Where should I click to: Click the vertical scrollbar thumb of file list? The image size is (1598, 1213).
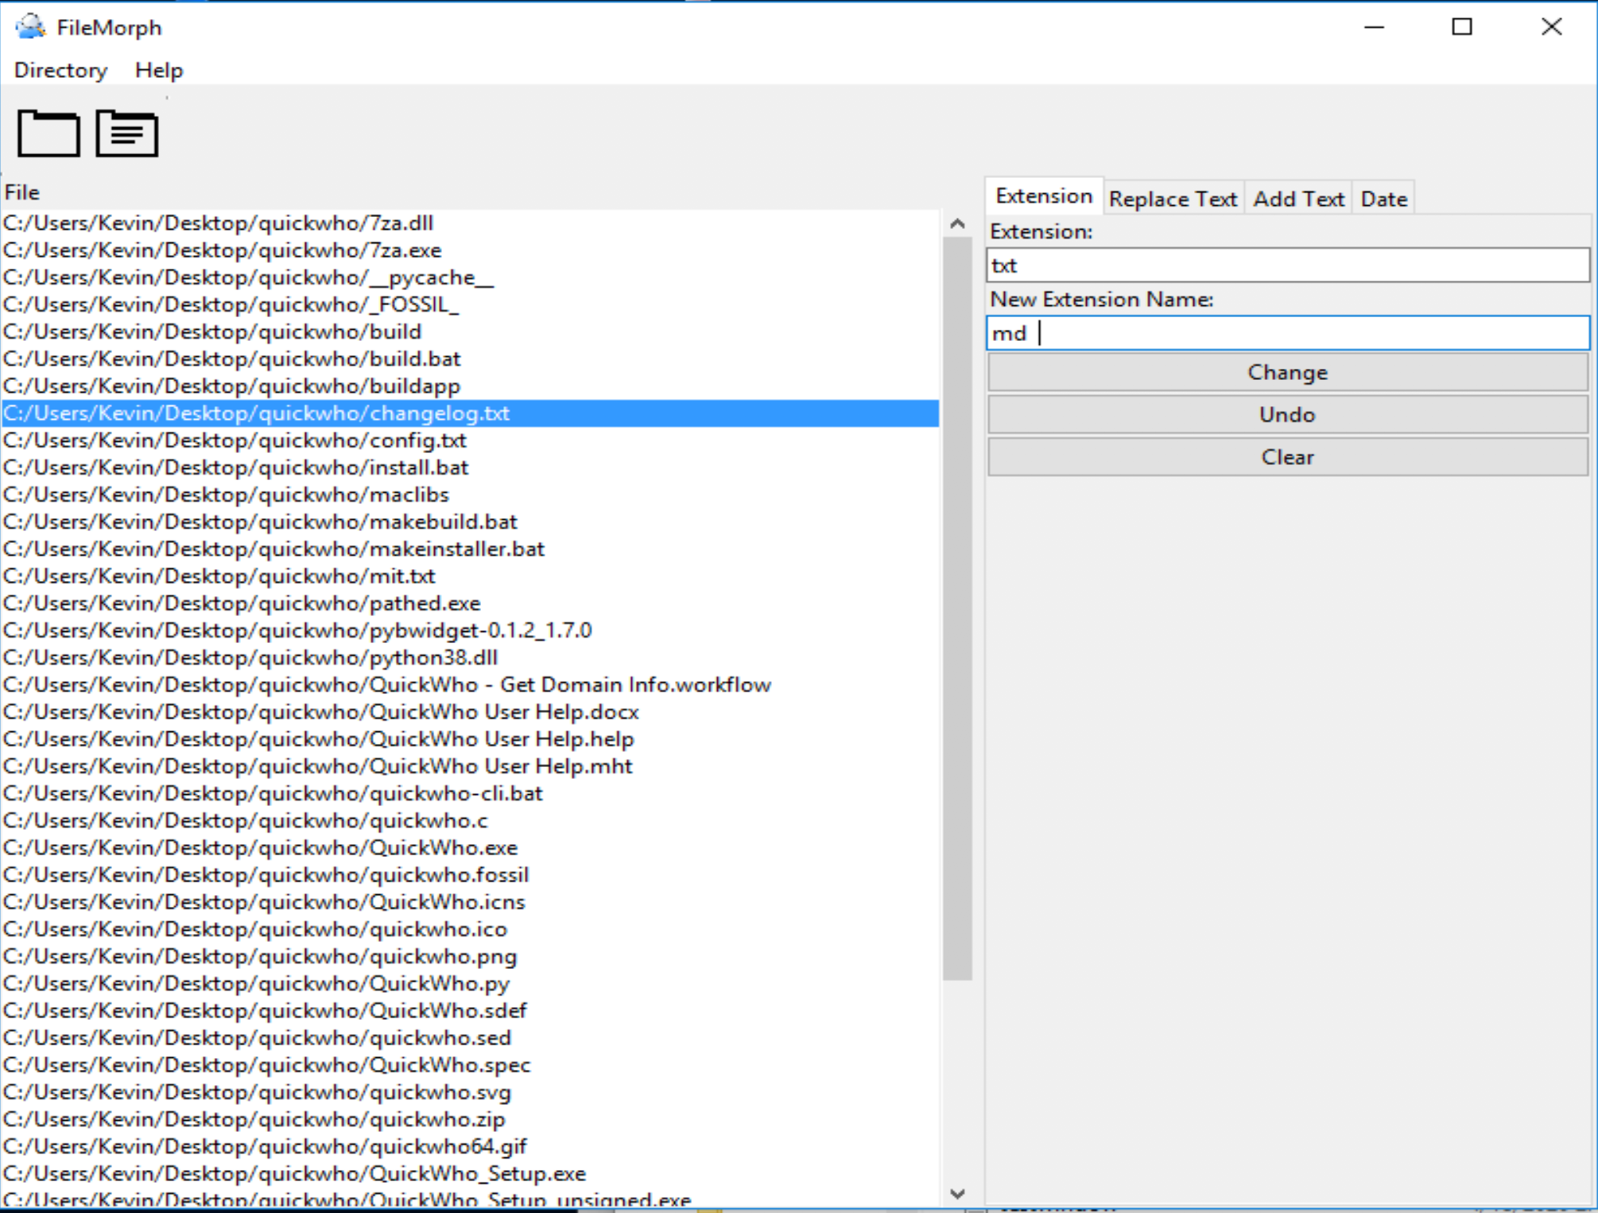958,609
